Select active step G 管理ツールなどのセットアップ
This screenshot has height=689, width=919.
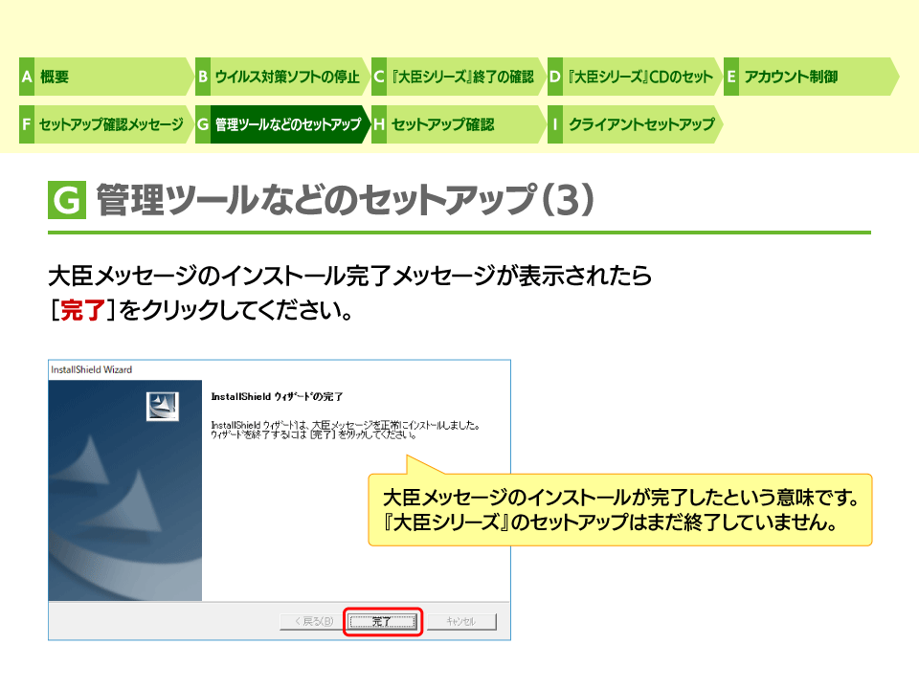pyautogui.click(x=281, y=124)
